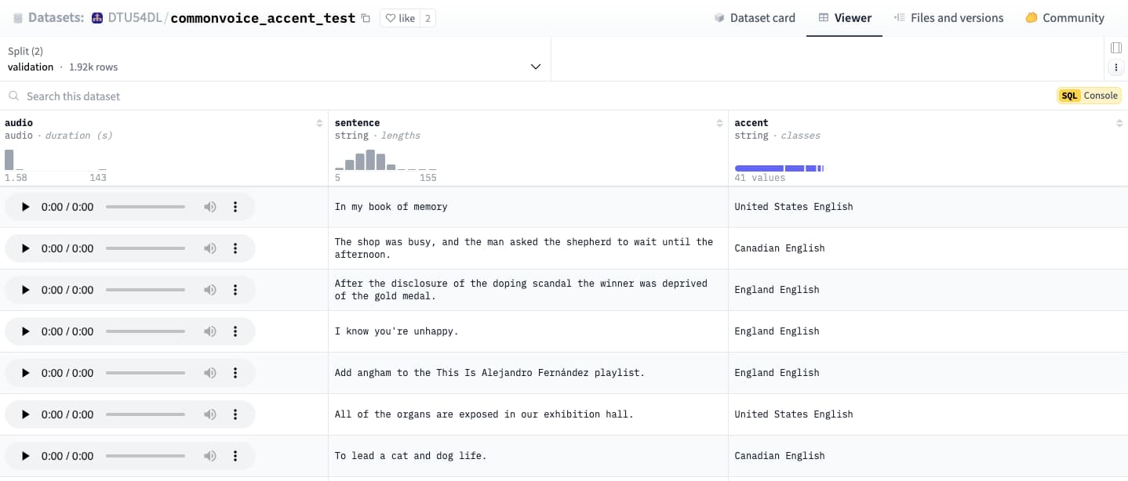Viewport: 1128px width, 481px height.
Task: Mute the audio for 'In my book of memory'
Action: [x=209, y=206]
